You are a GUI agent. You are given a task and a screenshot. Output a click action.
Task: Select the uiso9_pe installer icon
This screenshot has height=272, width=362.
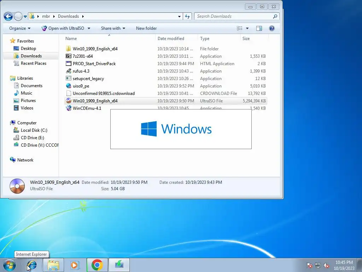pyautogui.click(x=68, y=86)
